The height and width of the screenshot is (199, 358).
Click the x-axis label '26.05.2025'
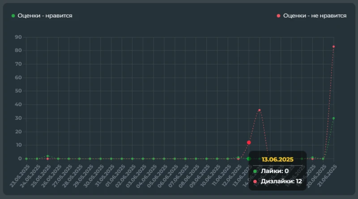point(51,176)
